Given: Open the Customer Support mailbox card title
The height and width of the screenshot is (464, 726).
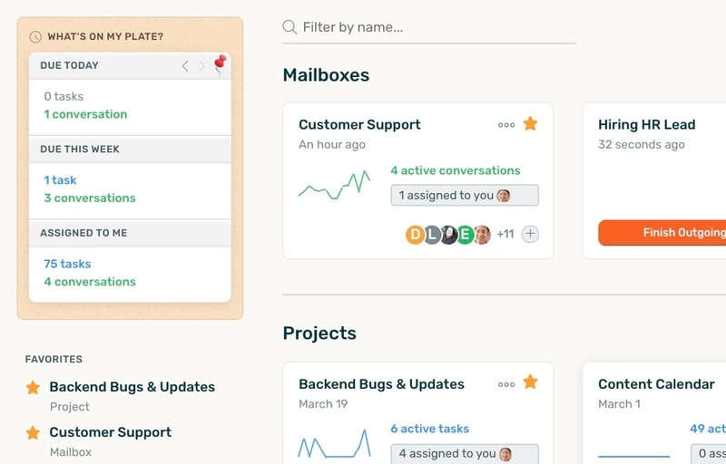Looking at the screenshot, I should [x=359, y=125].
